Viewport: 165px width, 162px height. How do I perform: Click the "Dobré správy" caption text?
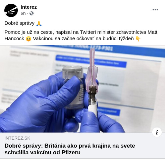[19, 23]
